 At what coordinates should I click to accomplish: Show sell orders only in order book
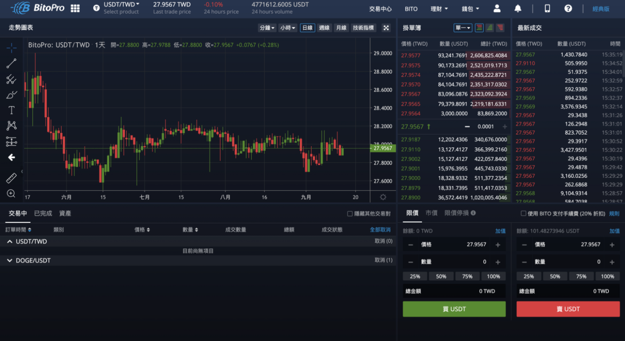[x=501, y=28]
